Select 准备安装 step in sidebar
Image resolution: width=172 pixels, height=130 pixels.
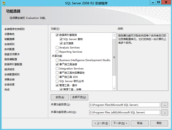(x=9, y=80)
